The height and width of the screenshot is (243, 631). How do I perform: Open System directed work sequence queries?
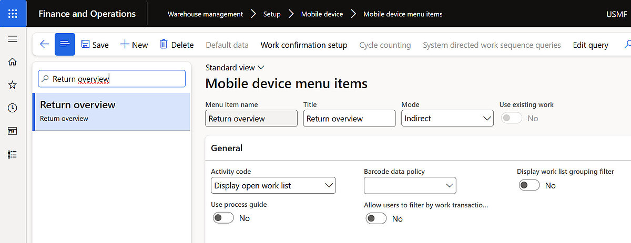(x=492, y=45)
